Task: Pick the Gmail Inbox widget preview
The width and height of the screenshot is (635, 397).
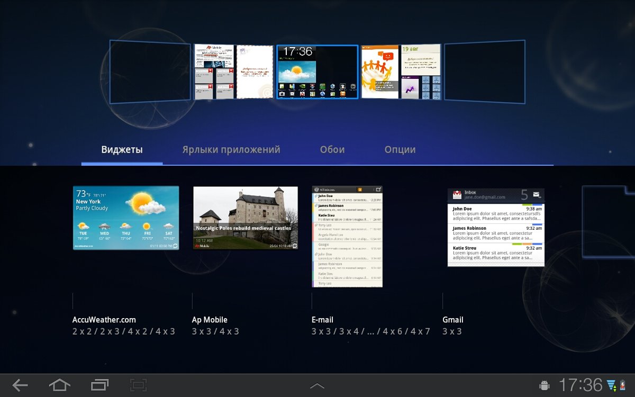Action: pyautogui.click(x=496, y=228)
